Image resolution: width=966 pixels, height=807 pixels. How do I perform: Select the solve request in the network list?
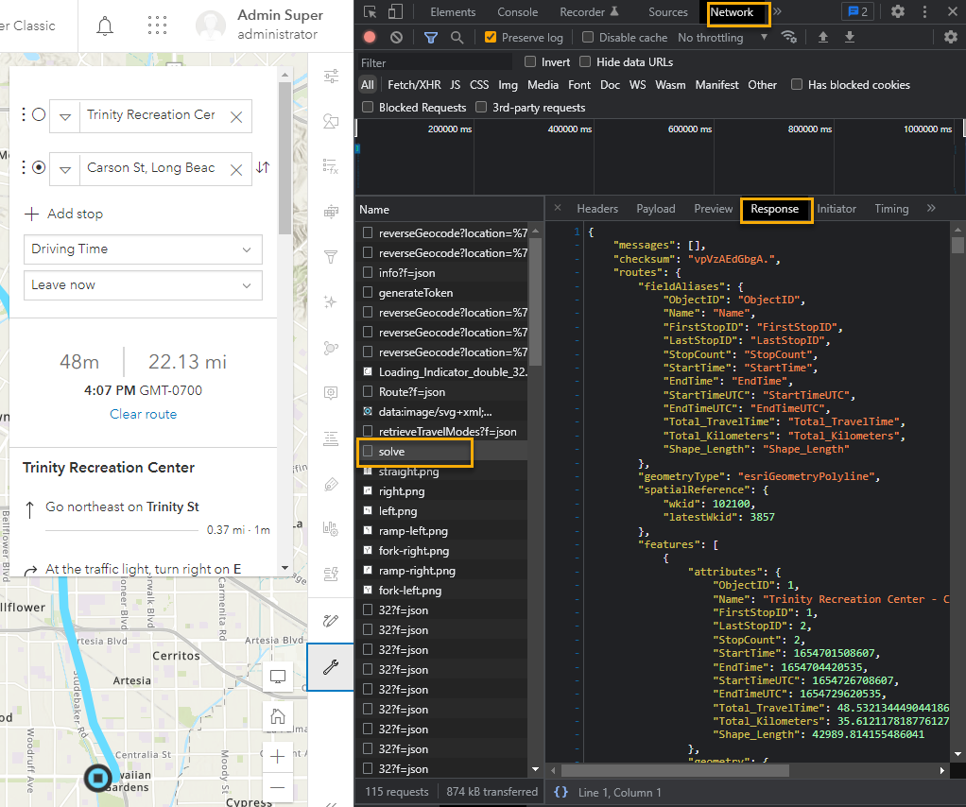pyautogui.click(x=413, y=452)
